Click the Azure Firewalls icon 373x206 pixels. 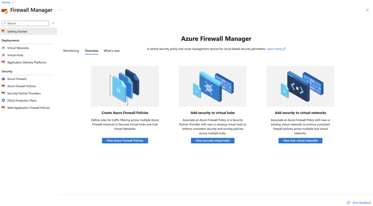[3, 79]
